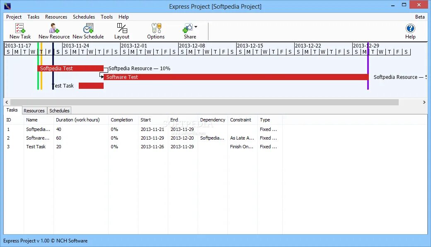Image resolution: width=431 pixels, height=247 pixels.
Task: Select the Test Task red Gantt bar
Action: (91, 86)
